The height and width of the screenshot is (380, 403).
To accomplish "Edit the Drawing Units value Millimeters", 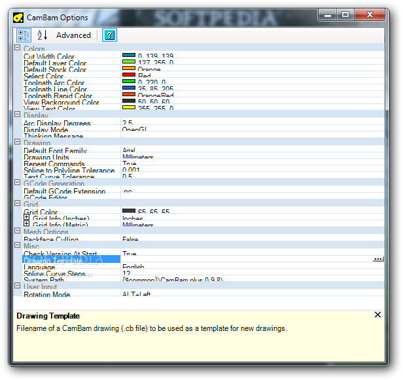I will point(253,156).
